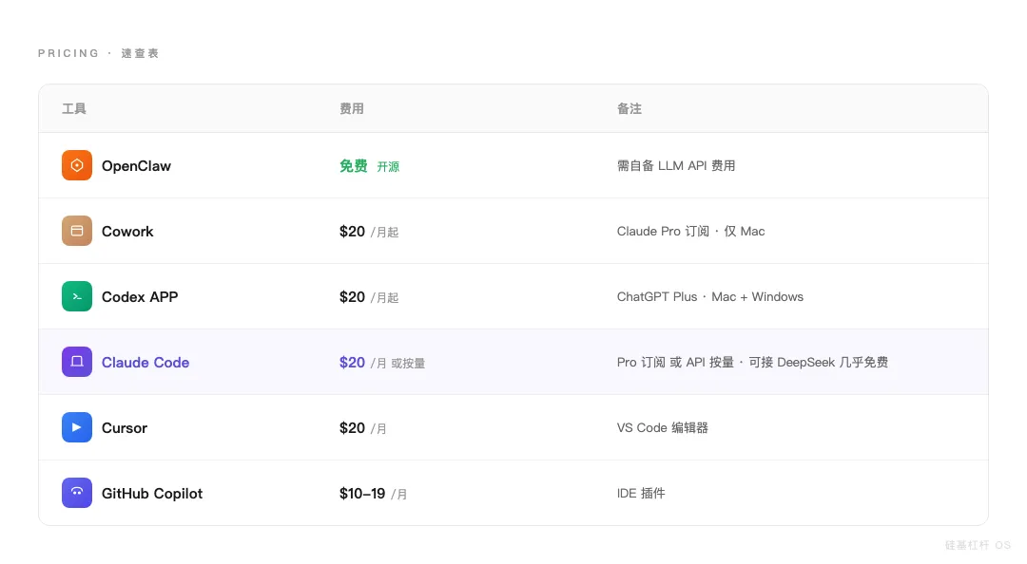Click the blue Cursor play icon
The image size is (1027, 564).
tap(77, 427)
